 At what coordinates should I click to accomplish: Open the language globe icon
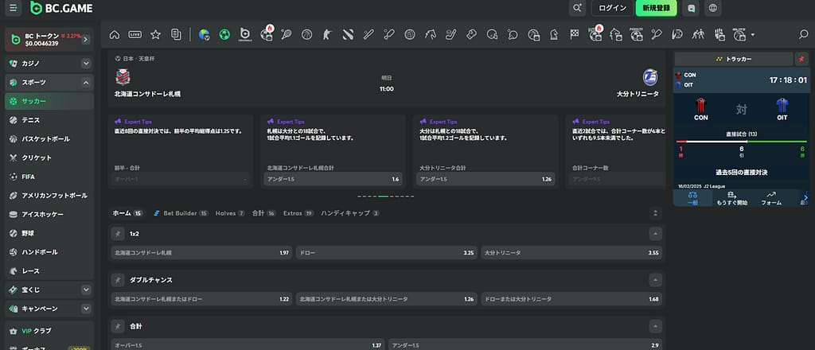click(712, 8)
